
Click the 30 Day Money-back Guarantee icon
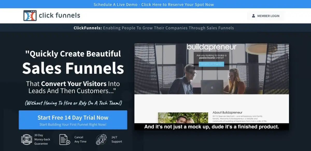27,139
